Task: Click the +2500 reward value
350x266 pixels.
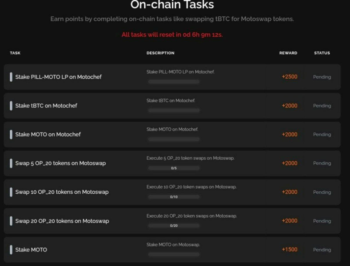Action: [x=290, y=77]
